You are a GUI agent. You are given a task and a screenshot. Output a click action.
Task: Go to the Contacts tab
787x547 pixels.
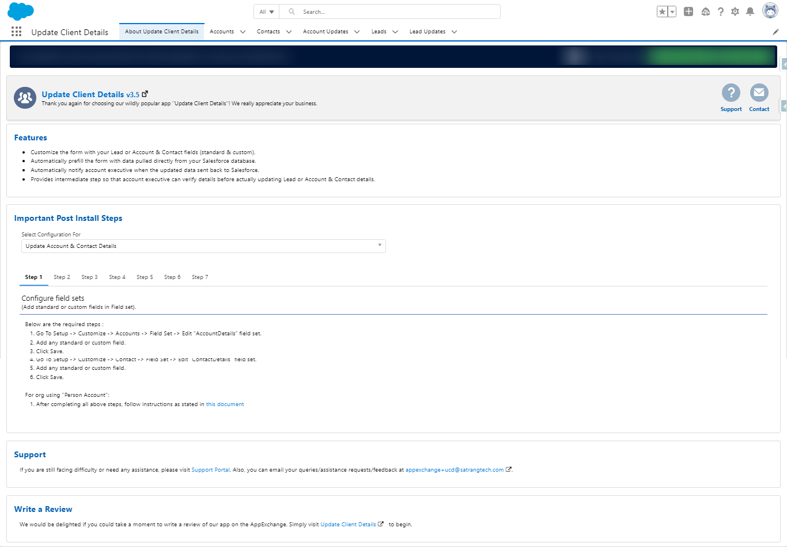268,32
